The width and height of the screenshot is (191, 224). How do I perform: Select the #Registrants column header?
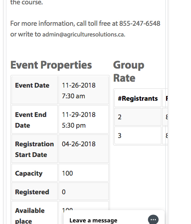pos(138,98)
